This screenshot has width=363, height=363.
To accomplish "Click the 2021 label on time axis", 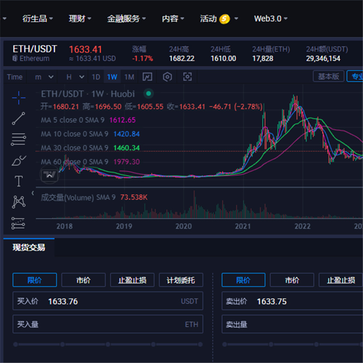I will click(x=243, y=226).
